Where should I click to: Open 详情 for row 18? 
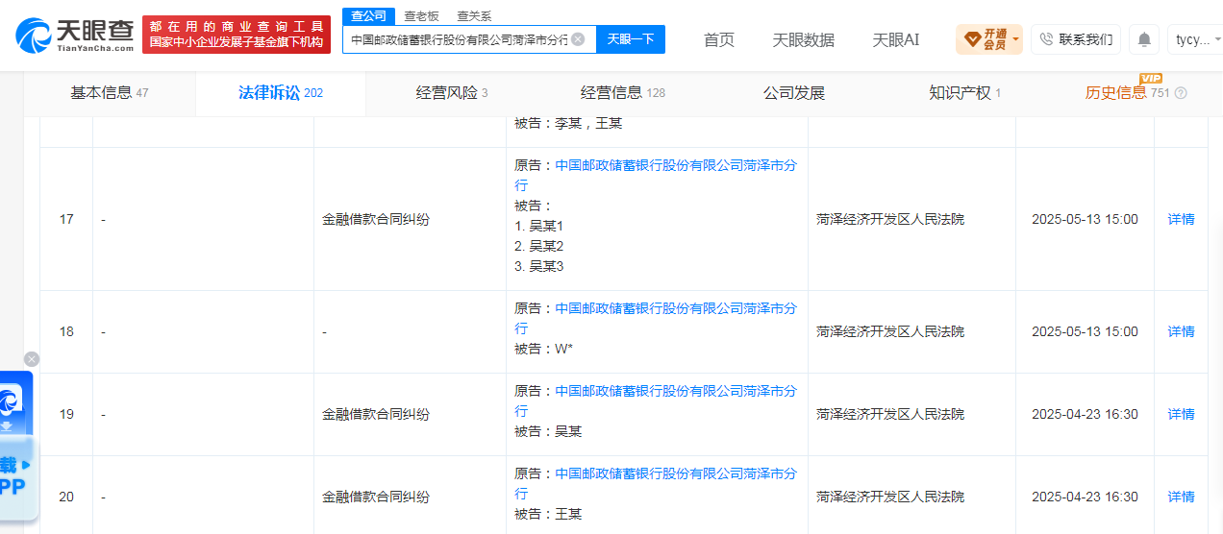coord(1181,331)
